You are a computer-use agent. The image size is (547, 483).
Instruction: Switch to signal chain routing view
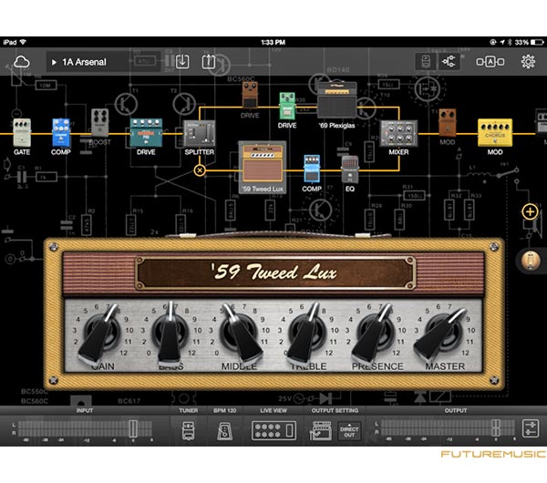click(449, 62)
